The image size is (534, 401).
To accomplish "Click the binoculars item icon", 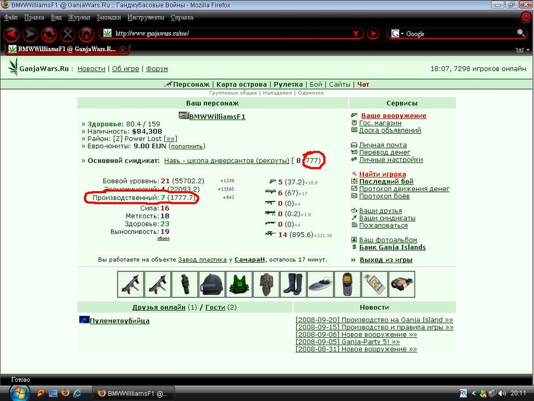I will [x=402, y=284].
